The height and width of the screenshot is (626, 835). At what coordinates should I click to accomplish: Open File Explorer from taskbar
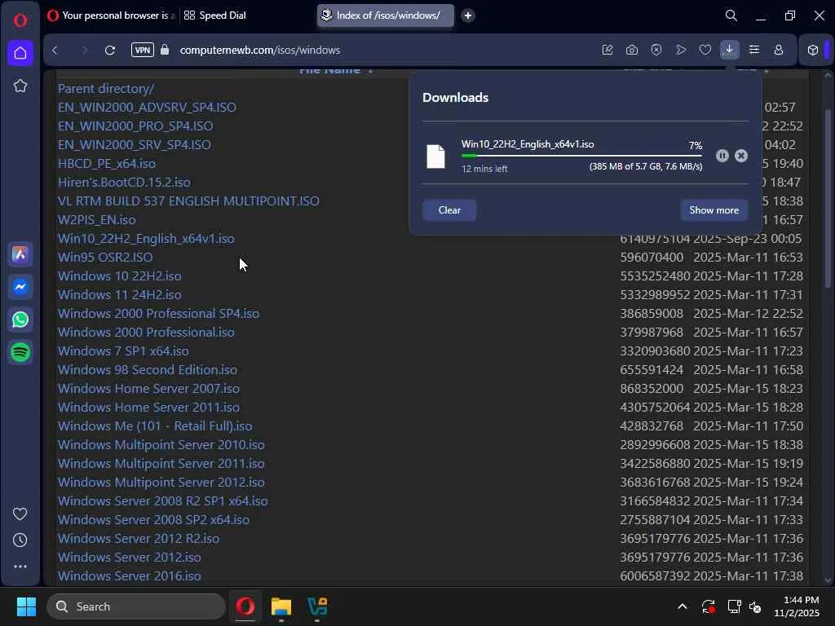click(281, 606)
